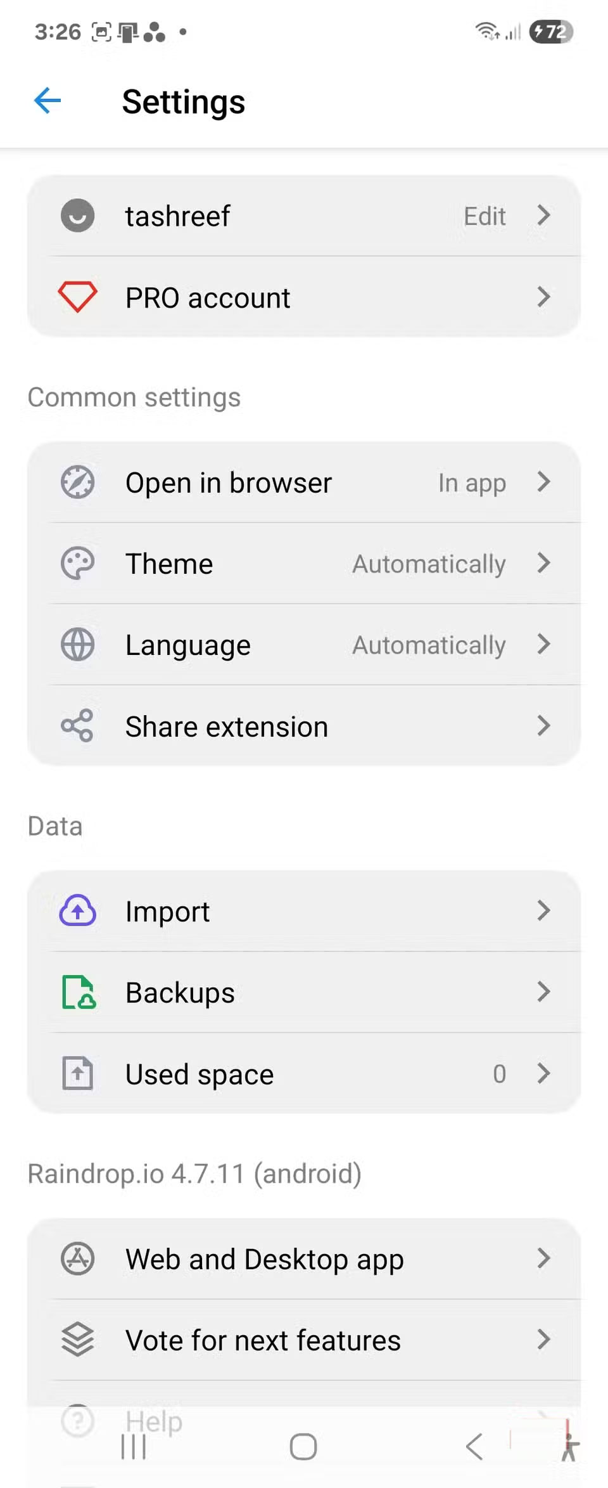Open PRO account chevron arrow
The height and width of the screenshot is (1488, 608).
(543, 297)
